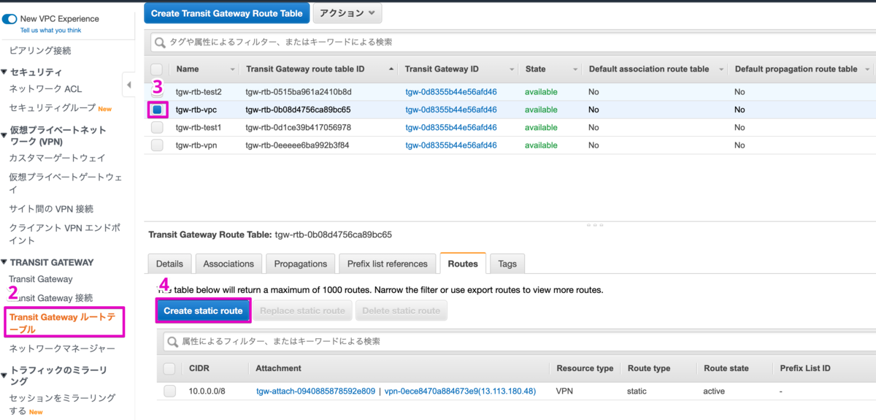Sort by the Transit Gateway route table ID column
The image size is (876, 420).
click(x=392, y=69)
